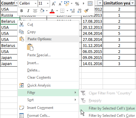The height and width of the screenshot is (118, 136).
Task: Click Reapply filter option
Action: tap(108, 100)
